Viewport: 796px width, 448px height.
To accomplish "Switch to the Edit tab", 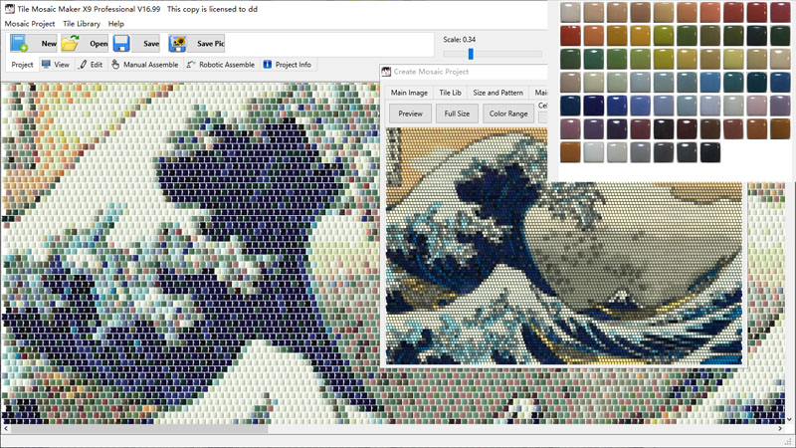I will point(91,65).
